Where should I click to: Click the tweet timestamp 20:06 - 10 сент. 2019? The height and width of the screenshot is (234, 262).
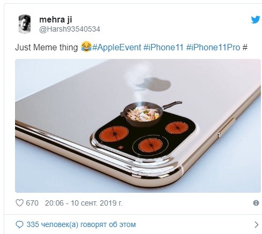click(83, 203)
